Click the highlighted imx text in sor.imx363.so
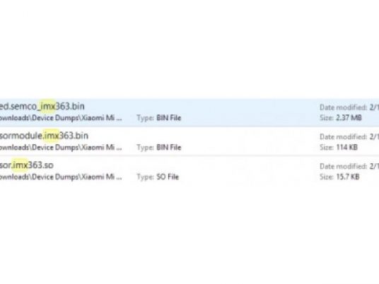This screenshot has height=284, width=379. 21,165
